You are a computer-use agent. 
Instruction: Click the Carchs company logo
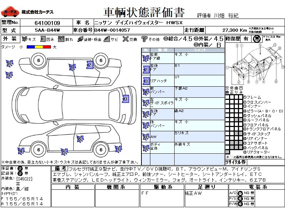[10, 12]
